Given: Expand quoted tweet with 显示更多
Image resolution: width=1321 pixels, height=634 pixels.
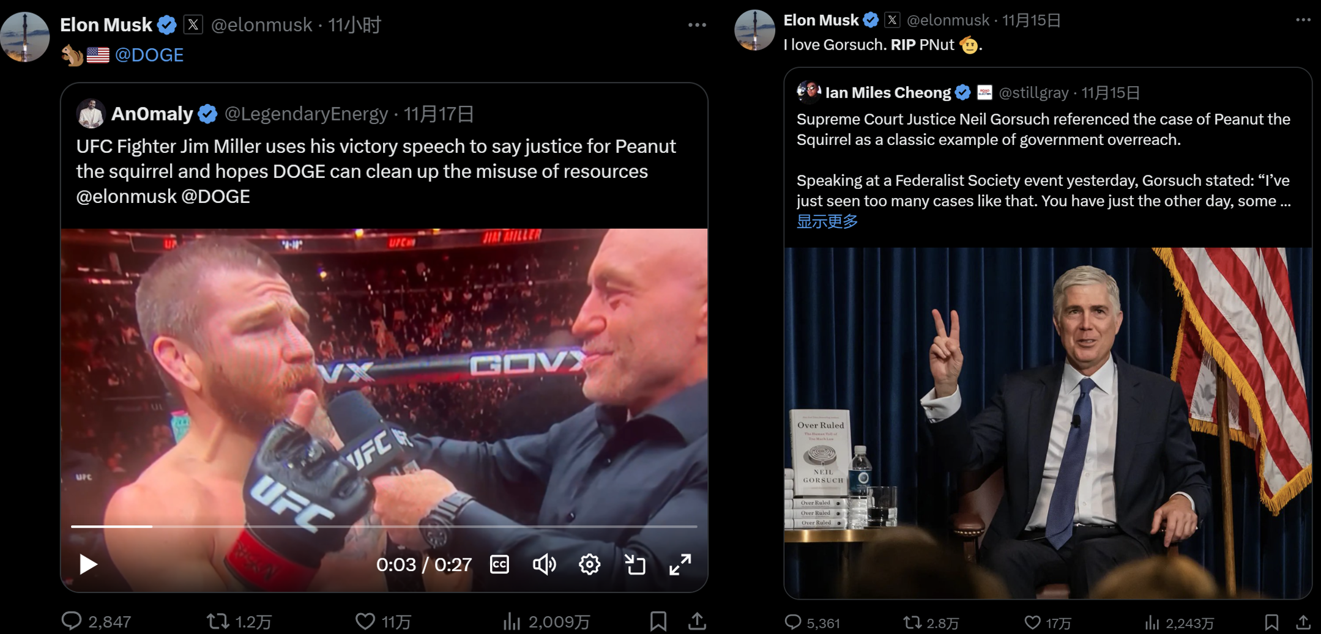Looking at the screenshot, I should click(x=827, y=221).
